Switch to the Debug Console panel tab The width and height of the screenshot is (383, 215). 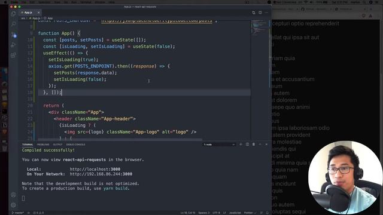click(x=76, y=145)
